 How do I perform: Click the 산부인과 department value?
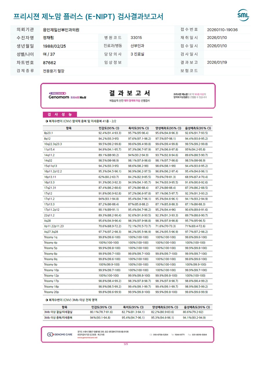pyautogui.click(x=137, y=46)
